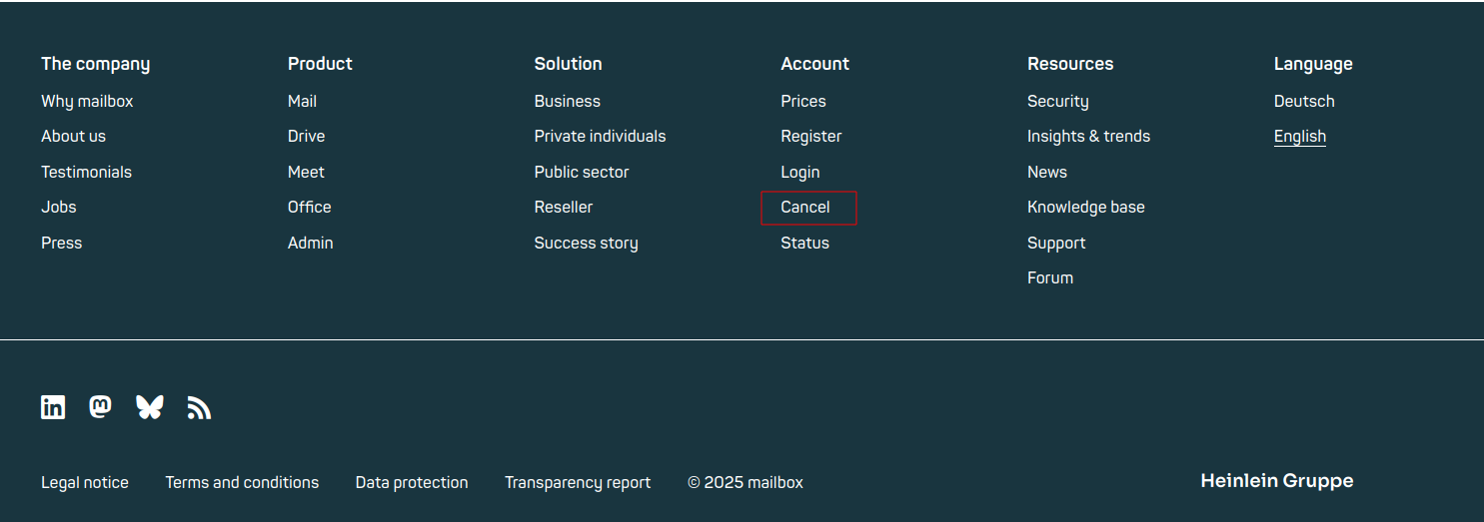Click the Heinlein Gruppe logo
Screen dimensions: 1484x522
(1276, 481)
